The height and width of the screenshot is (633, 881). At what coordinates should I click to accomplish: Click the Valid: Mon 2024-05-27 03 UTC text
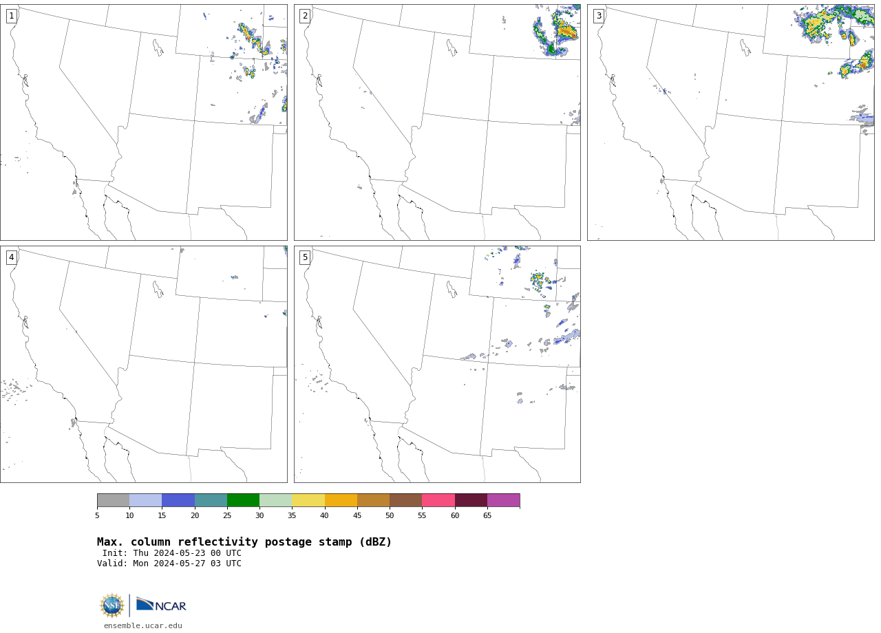pos(169,564)
